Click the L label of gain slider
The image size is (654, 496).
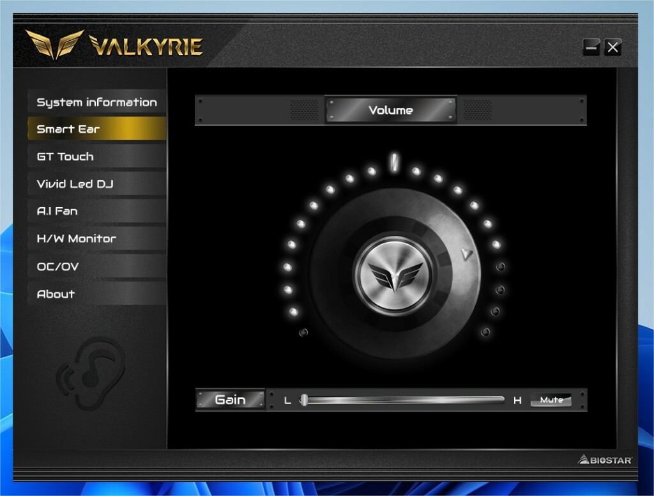point(287,401)
